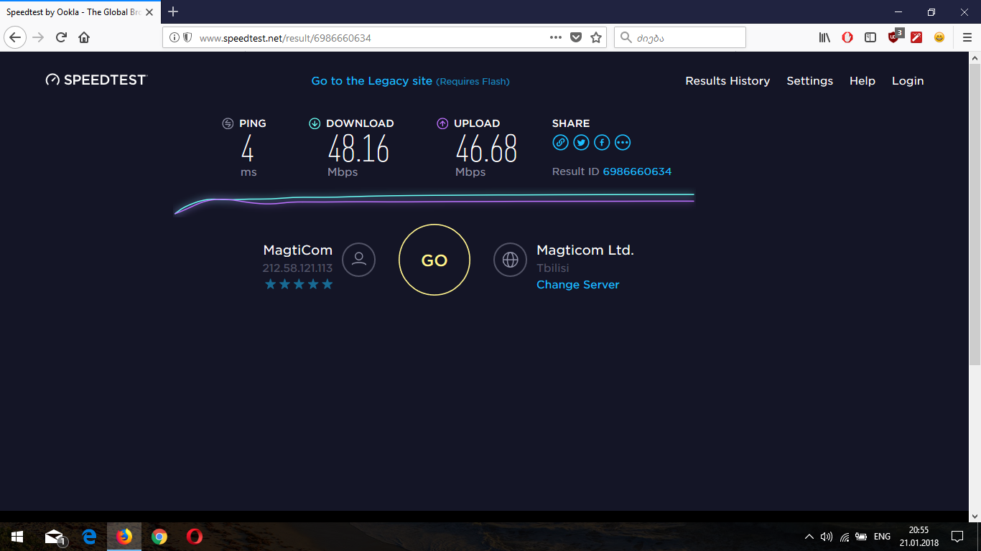Click the upload speed value 46.68
Viewport: 981px width, 551px height.
486,149
